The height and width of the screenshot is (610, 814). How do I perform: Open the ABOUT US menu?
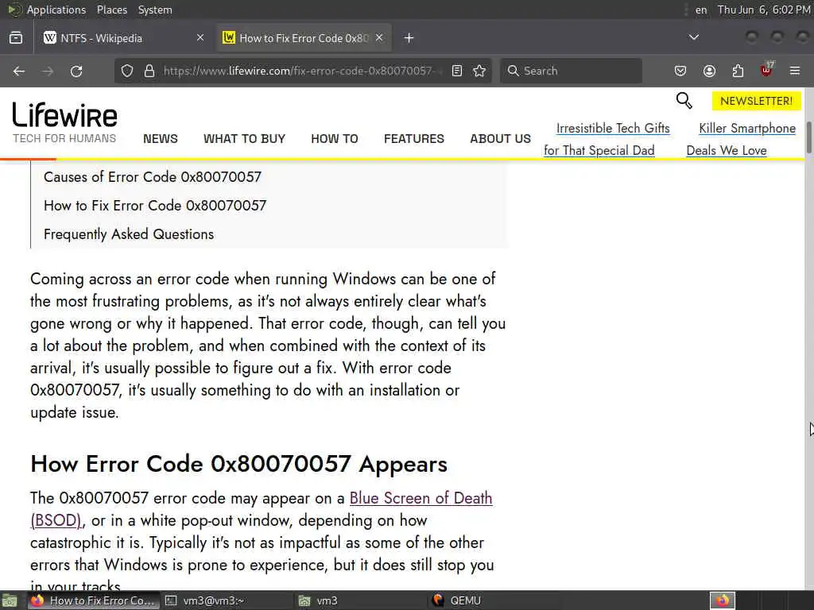pos(501,139)
